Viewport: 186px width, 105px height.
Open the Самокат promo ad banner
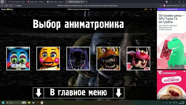[x=171, y=85]
